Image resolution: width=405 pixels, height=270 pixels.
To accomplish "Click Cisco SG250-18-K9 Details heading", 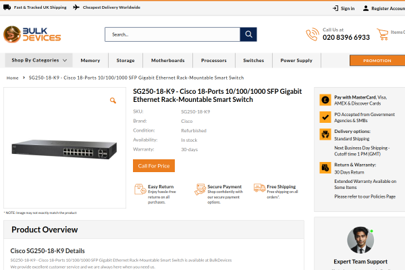I will (x=47, y=251).
